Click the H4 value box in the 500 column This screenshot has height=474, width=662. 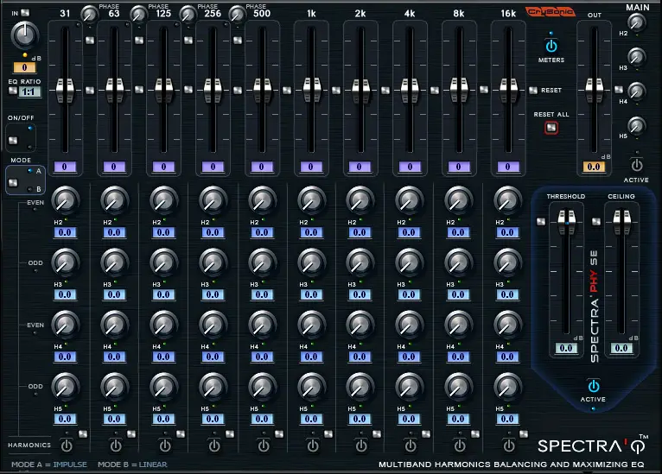click(x=262, y=357)
